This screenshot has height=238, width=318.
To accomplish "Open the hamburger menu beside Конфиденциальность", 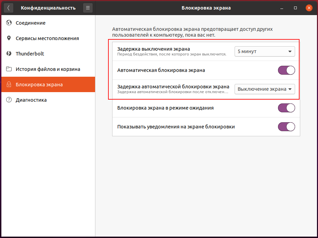I will tap(88, 8).
